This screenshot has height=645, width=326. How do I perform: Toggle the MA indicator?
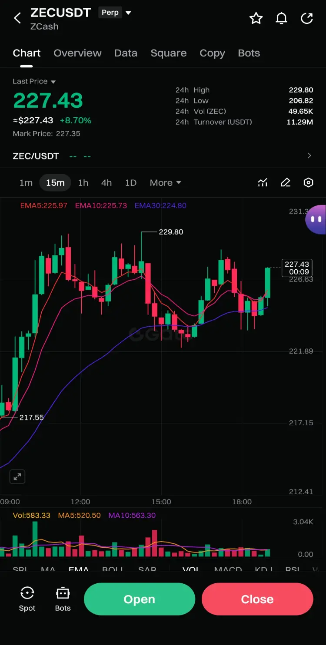[48, 569]
